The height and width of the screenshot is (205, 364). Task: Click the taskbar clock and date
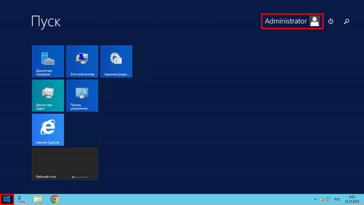click(351, 199)
